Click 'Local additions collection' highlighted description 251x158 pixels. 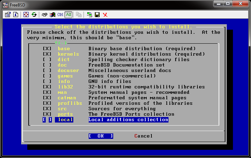[x=128, y=120]
